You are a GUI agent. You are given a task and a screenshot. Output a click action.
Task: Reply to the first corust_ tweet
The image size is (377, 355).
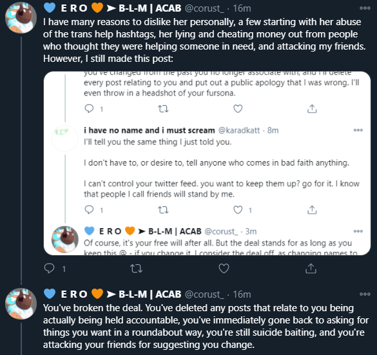click(x=49, y=268)
